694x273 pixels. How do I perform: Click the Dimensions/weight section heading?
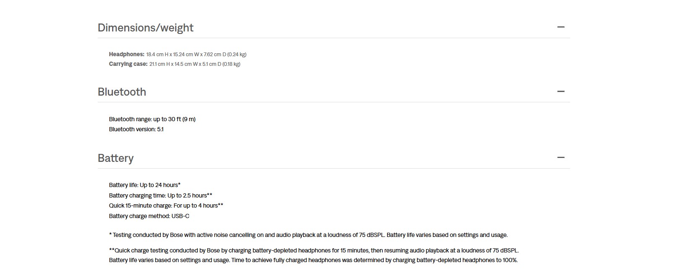pyautogui.click(x=145, y=28)
